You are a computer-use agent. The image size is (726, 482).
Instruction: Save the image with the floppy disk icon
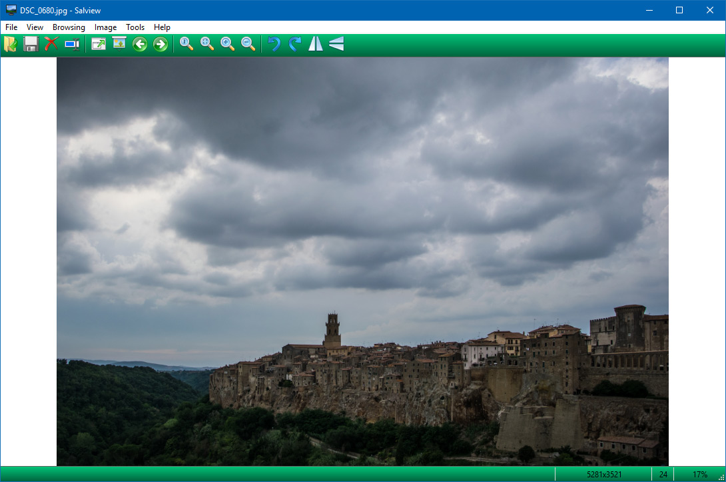click(x=31, y=45)
